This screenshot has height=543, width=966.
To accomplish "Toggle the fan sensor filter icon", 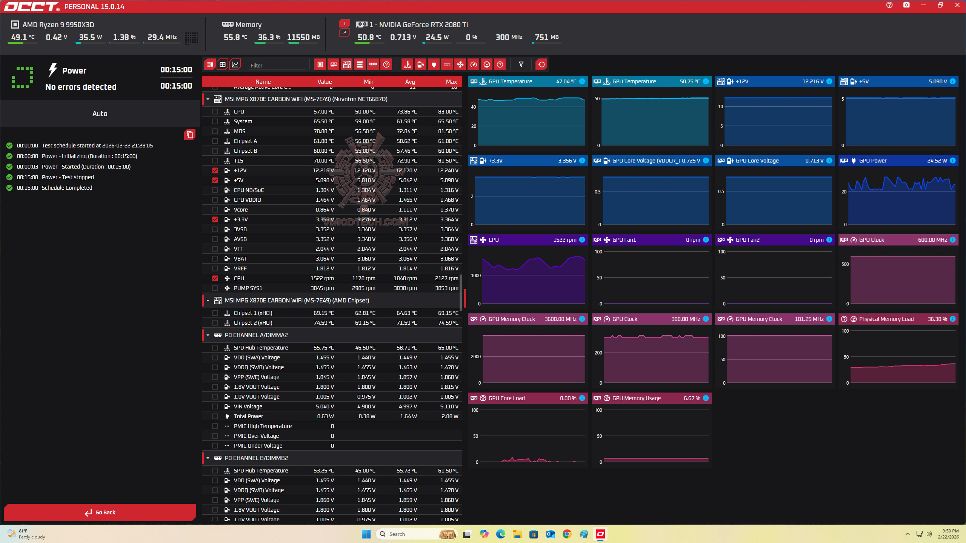I will pos(460,64).
